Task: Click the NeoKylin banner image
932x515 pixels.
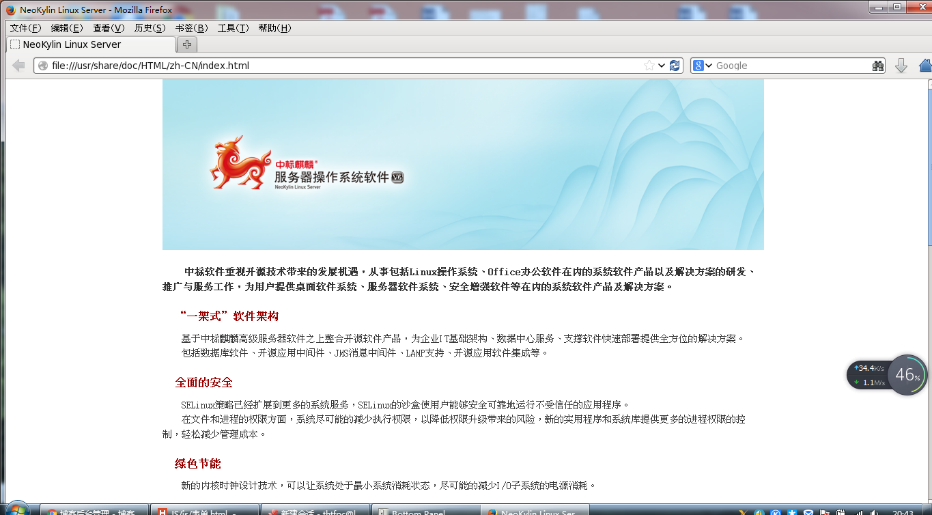Action: pyautogui.click(x=463, y=164)
